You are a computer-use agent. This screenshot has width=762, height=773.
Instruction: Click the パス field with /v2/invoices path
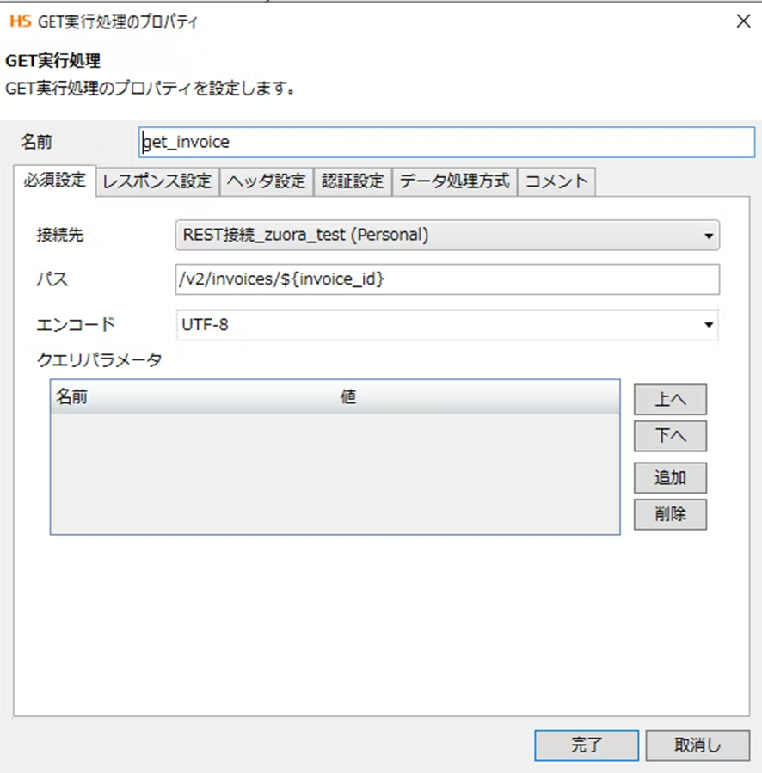[446, 279]
